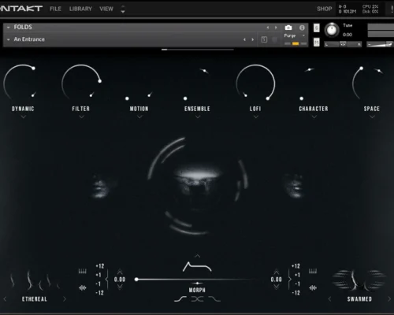Expand the CHARACTER section chevron
Image resolution: width=394 pixels, height=315 pixels.
(314, 117)
